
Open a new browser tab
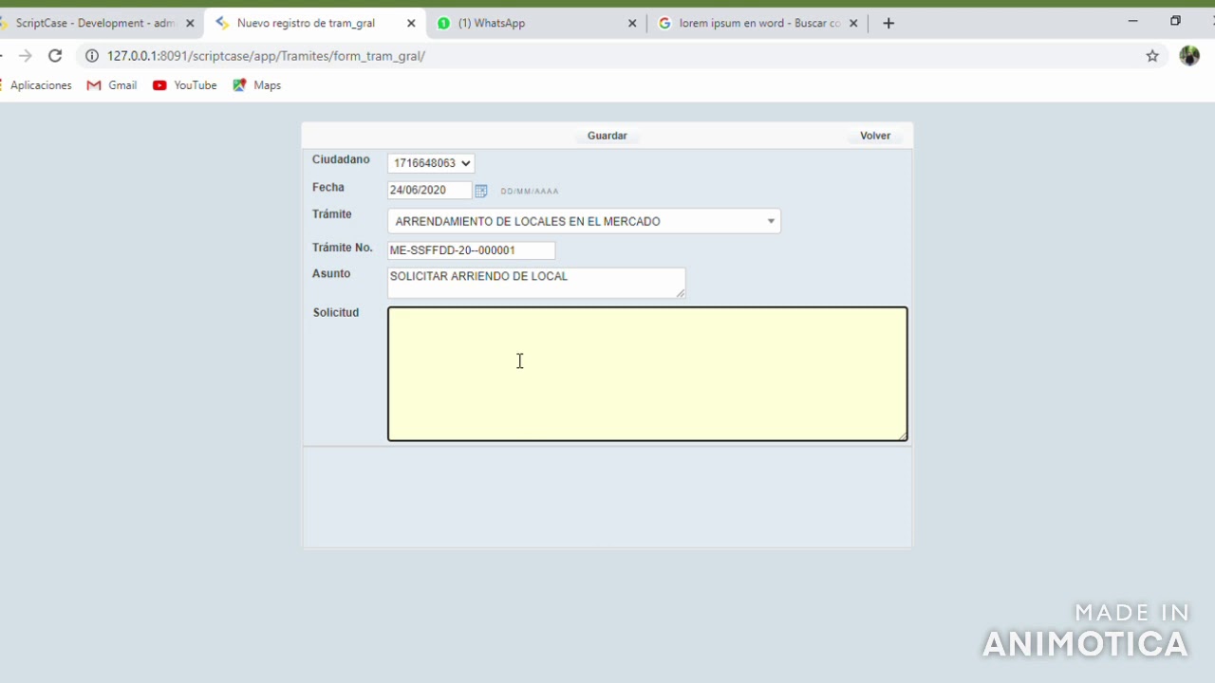[888, 23]
